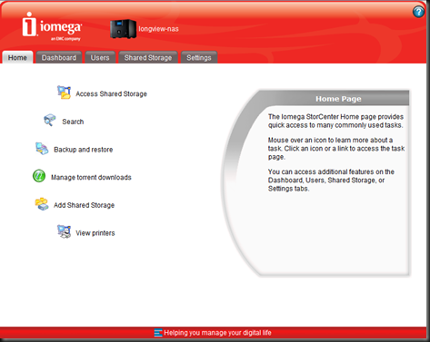This screenshot has width=430, height=342.
Task: Click the Home Page panel heading
Action: click(338, 99)
